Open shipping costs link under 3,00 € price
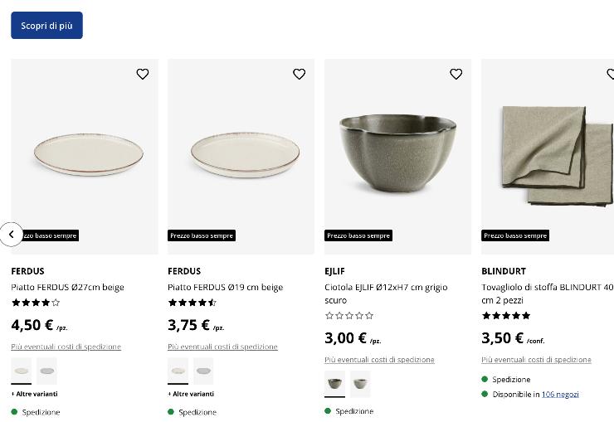 pyautogui.click(x=379, y=360)
